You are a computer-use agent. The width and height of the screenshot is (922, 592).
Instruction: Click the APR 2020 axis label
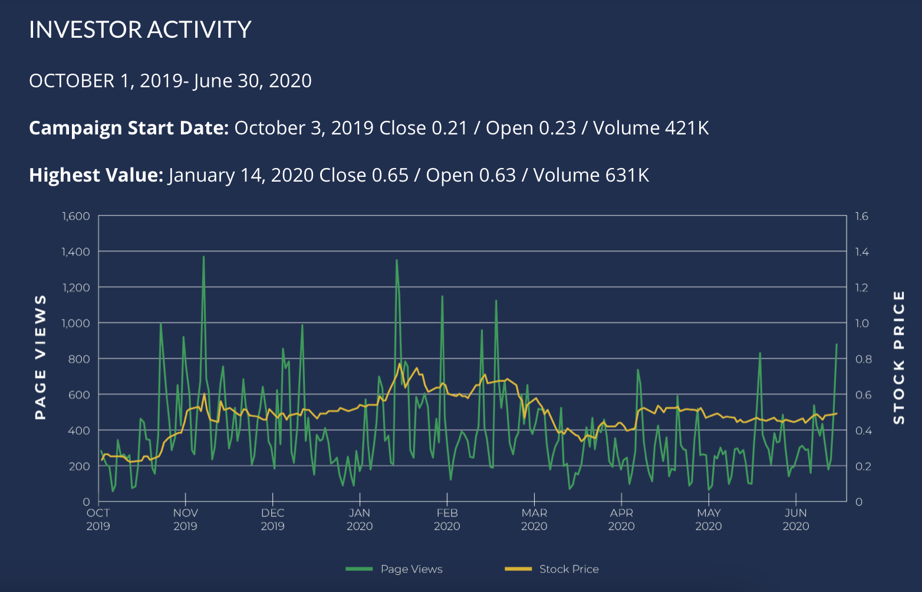(621, 519)
